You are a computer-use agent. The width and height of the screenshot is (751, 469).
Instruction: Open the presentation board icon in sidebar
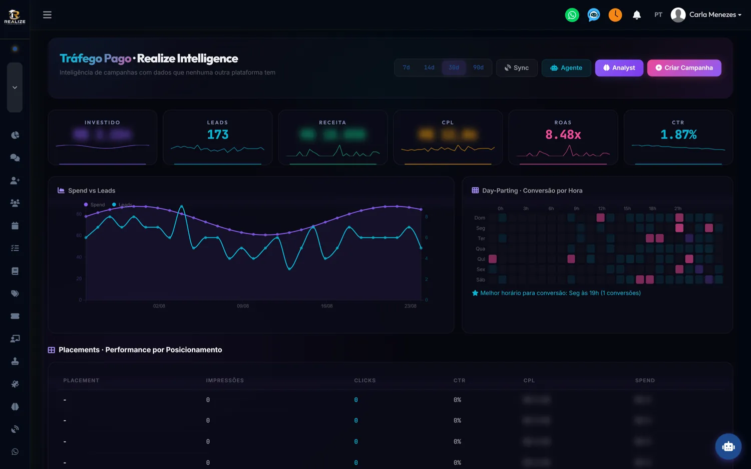pyautogui.click(x=15, y=338)
